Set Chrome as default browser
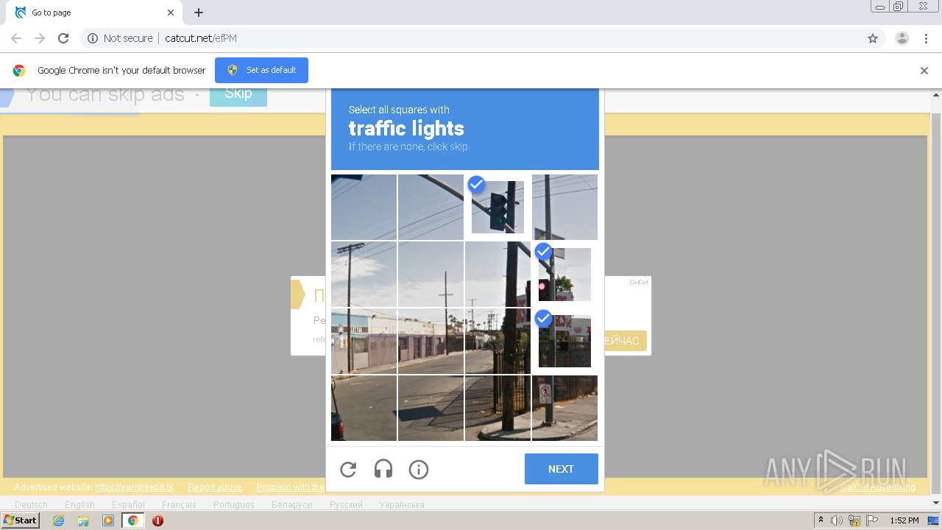 (x=261, y=70)
